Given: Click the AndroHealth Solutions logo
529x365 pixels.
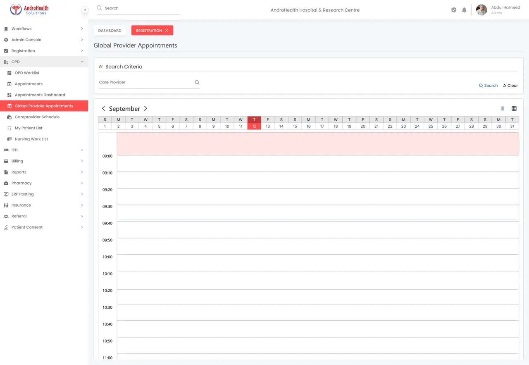Looking at the screenshot, I should click(x=29, y=10).
